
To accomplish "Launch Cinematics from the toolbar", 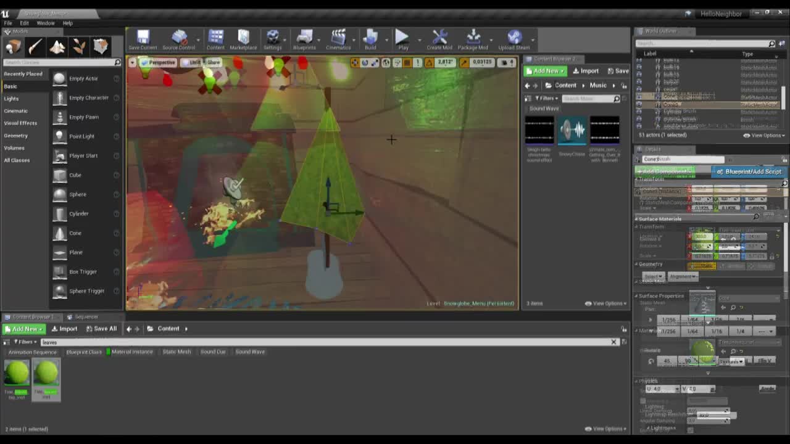I will (x=337, y=38).
